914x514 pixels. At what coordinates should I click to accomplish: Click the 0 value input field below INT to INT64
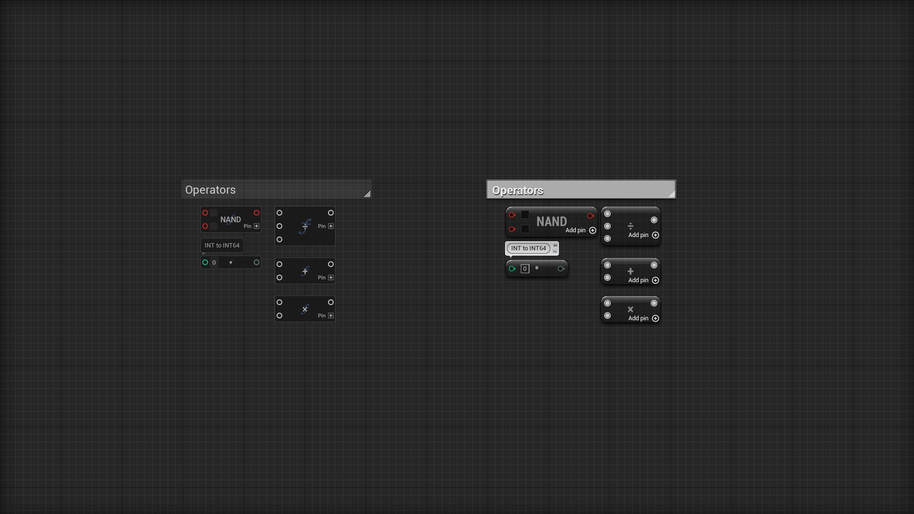(x=525, y=268)
